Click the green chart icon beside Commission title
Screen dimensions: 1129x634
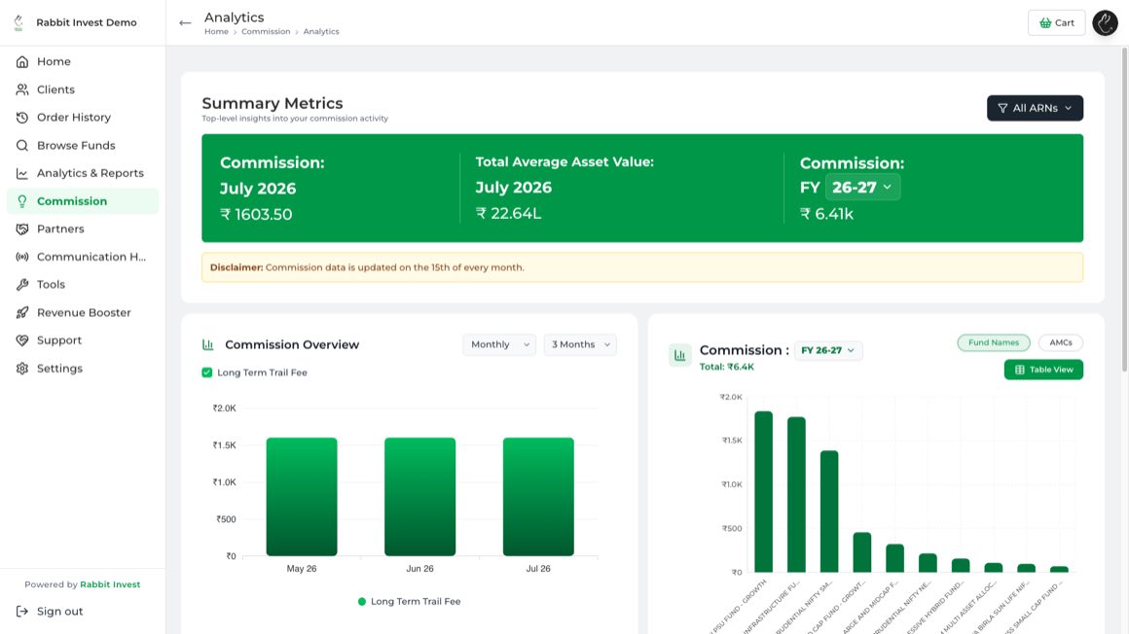(679, 355)
